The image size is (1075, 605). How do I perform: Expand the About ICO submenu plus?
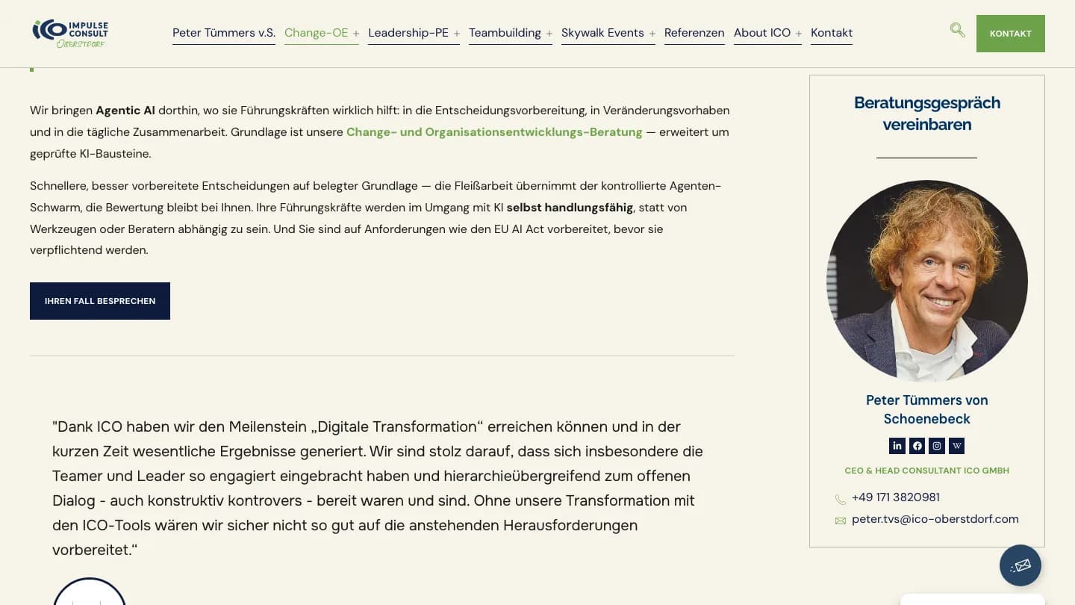(799, 34)
